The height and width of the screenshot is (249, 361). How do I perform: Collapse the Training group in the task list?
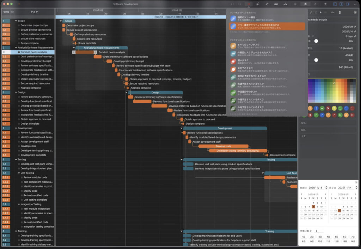point(16,231)
